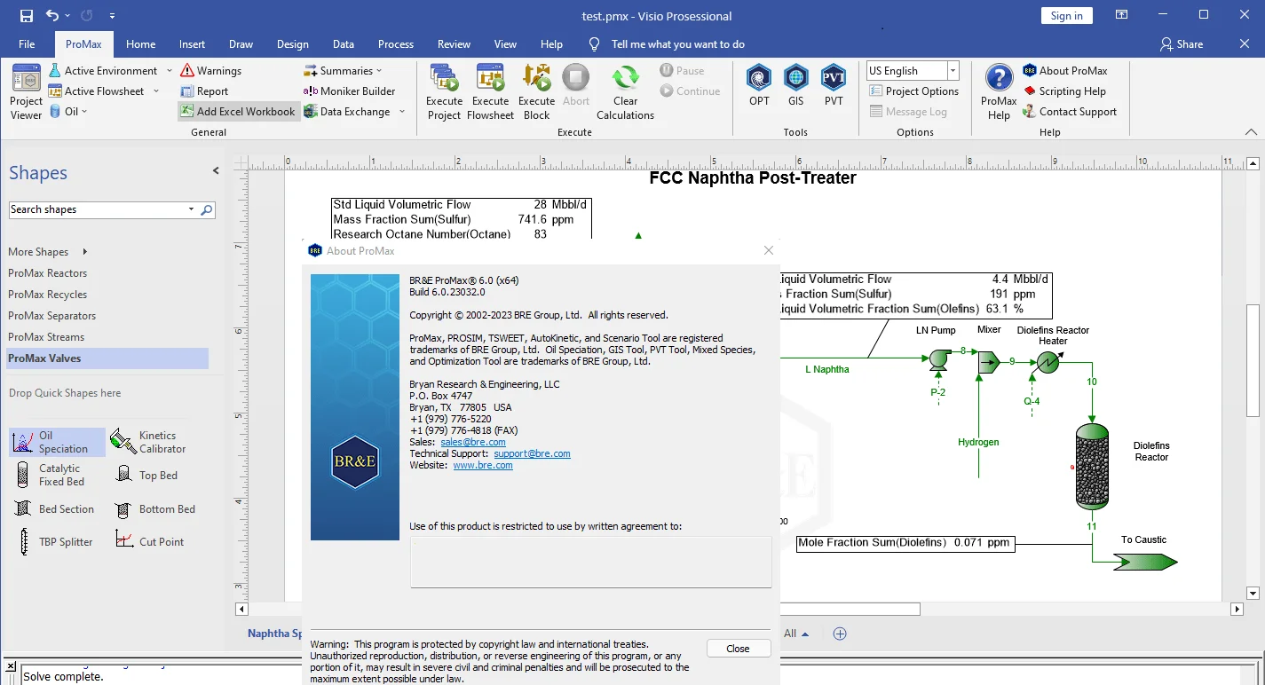This screenshot has height=685, width=1265.
Task: Open the OPT tool
Action: tap(759, 86)
